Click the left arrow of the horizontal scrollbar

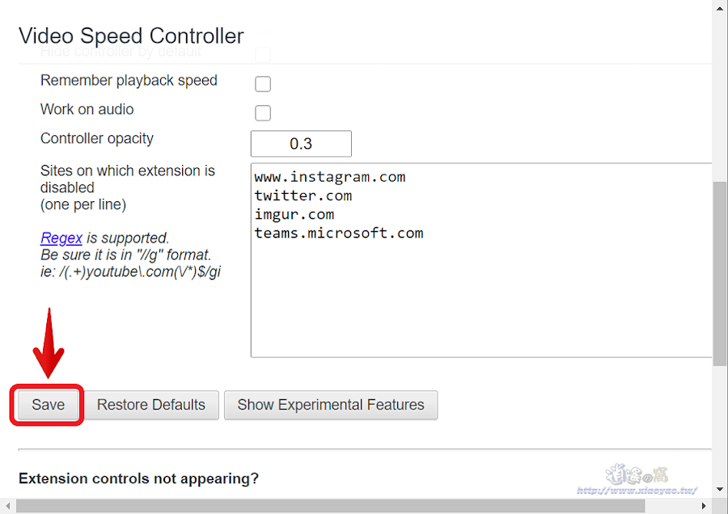coord(6,507)
